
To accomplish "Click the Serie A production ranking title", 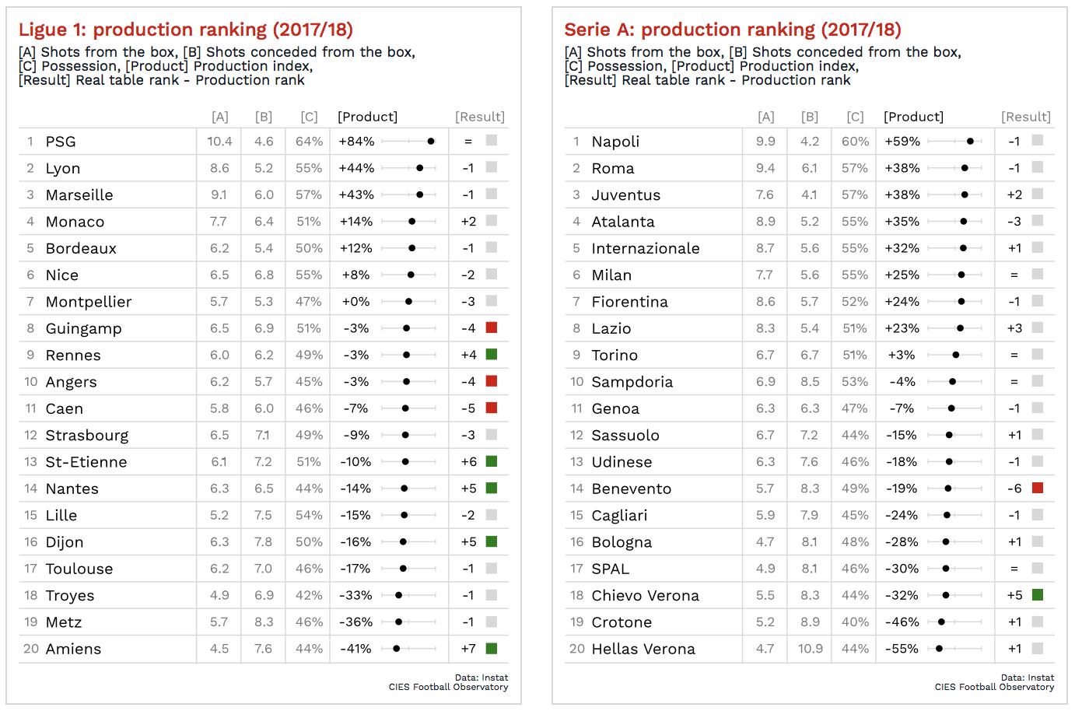I will pyautogui.click(x=733, y=30).
